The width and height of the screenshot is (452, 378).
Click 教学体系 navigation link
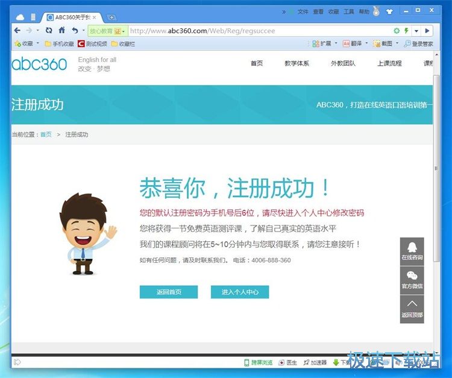coord(297,63)
